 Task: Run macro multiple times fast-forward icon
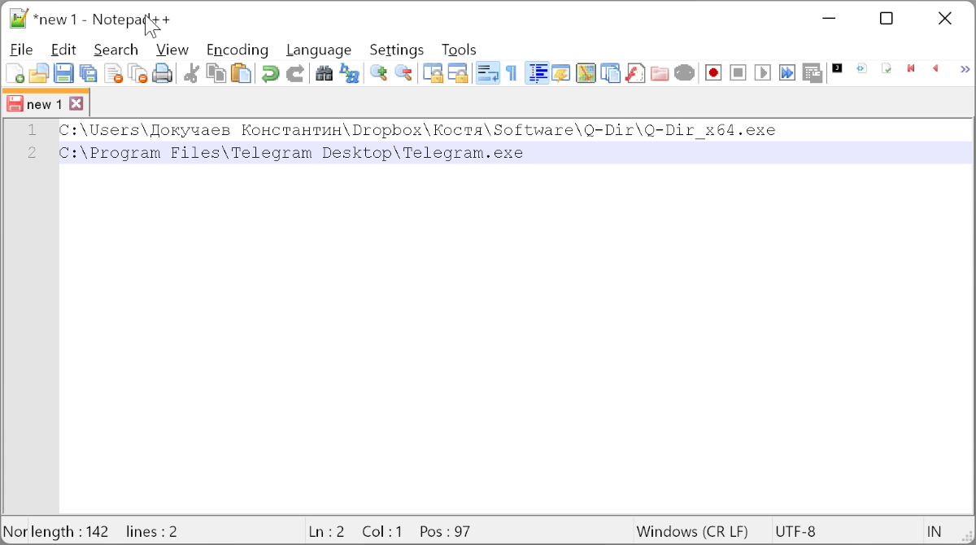tap(786, 73)
